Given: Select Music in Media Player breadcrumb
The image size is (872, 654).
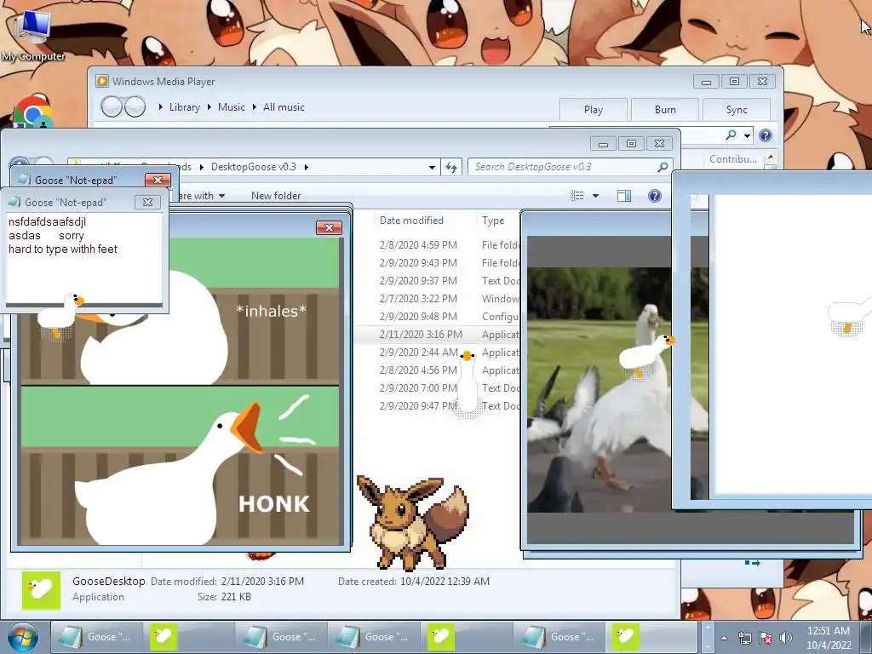Looking at the screenshot, I should coord(232,106).
